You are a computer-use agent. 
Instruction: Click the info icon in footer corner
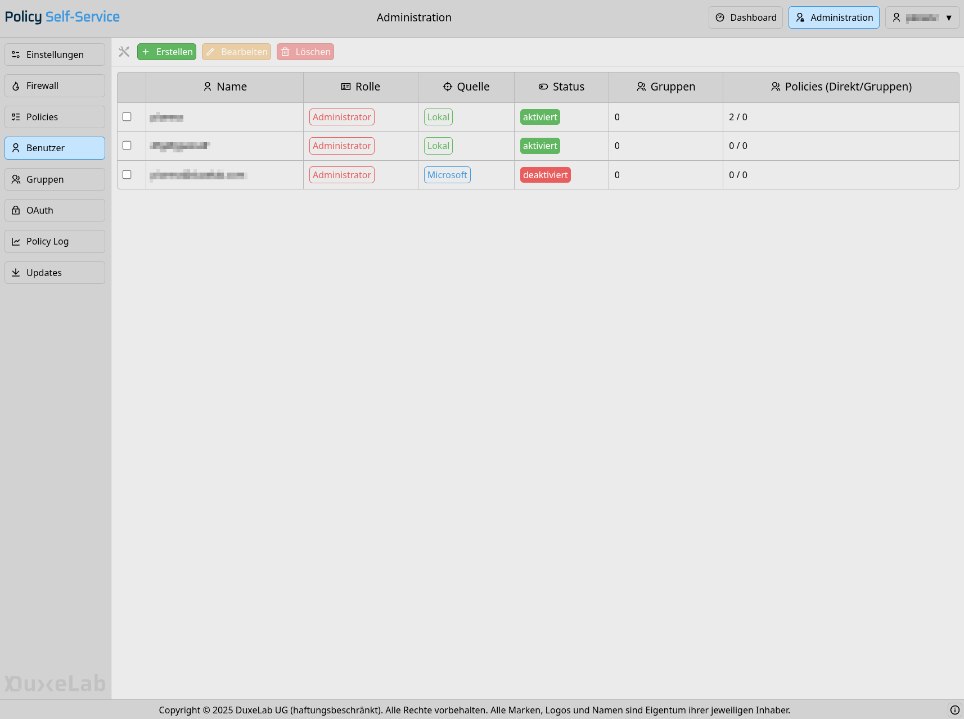tap(954, 709)
